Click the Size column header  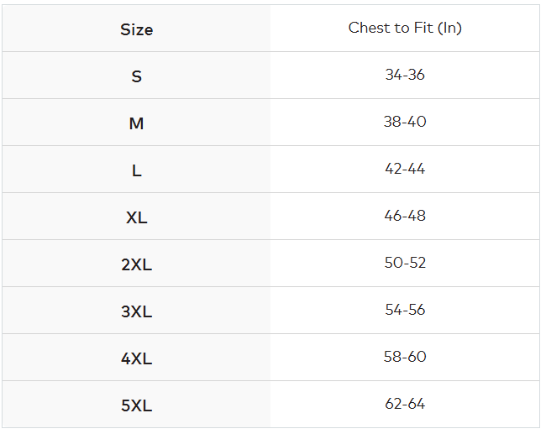tap(136, 29)
